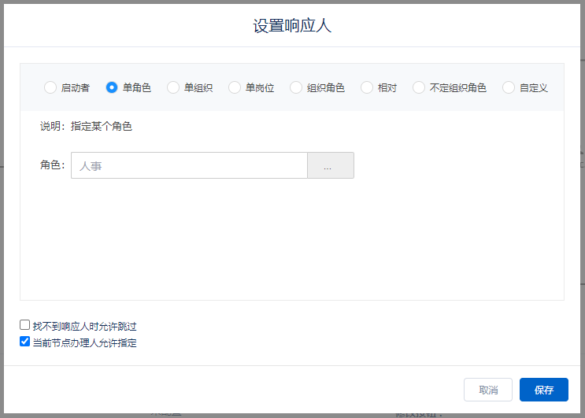Pick the 单岗位 radio option
Image resolution: width=585 pixels, height=418 pixels.
click(235, 87)
